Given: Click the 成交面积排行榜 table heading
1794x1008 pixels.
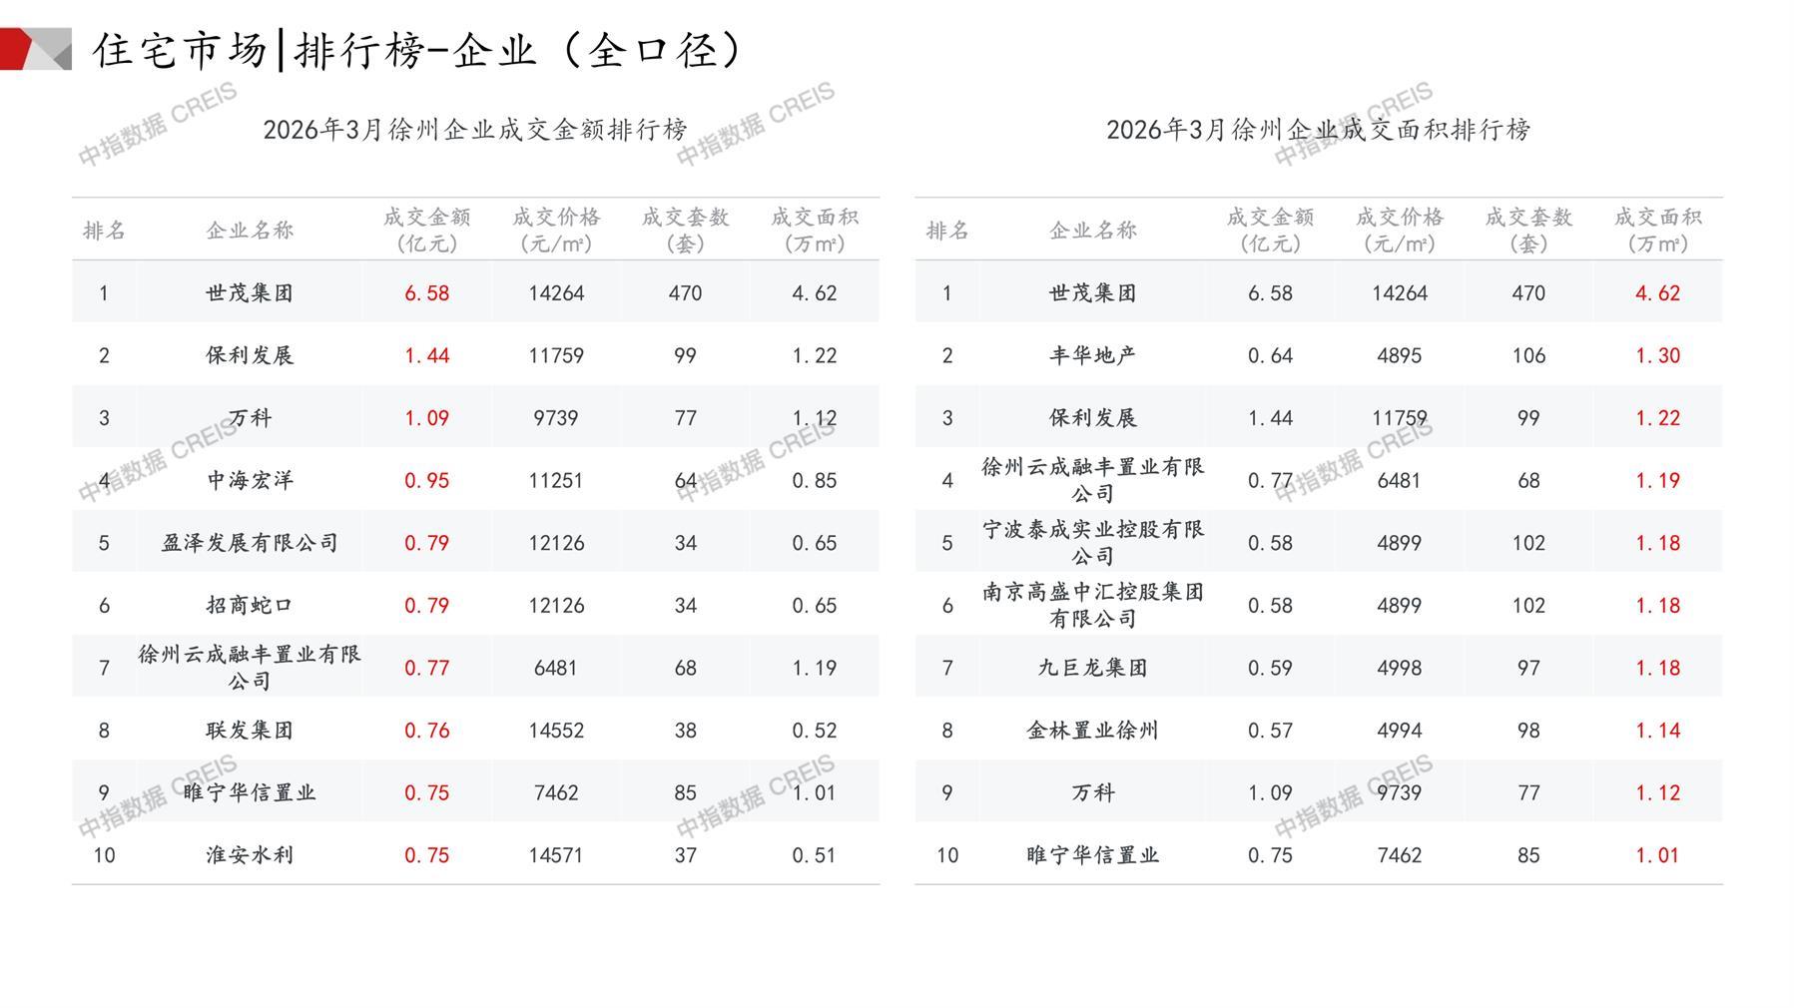Looking at the screenshot, I should (1318, 130).
